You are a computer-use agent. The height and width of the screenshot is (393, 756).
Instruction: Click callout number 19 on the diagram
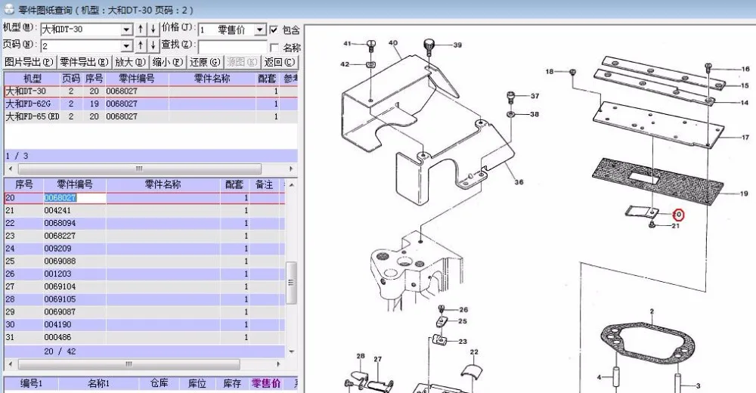pos(744,193)
